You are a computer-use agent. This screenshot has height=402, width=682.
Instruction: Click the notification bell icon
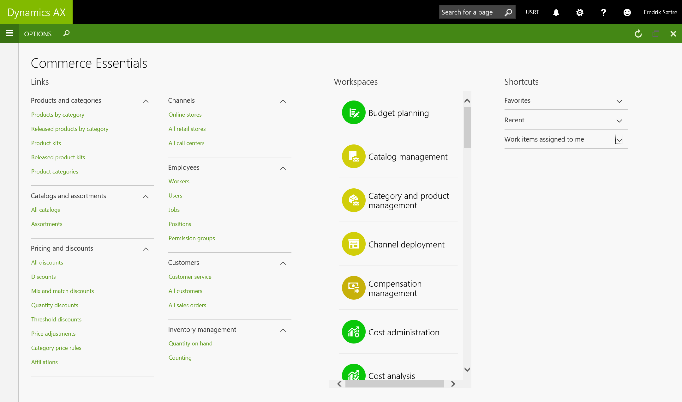pyautogui.click(x=556, y=12)
